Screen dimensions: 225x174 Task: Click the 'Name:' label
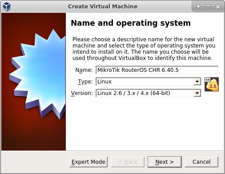[x=84, y=70]
